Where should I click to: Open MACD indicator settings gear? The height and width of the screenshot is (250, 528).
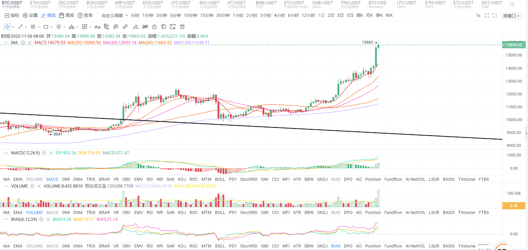pyautogui.click(x=44, y=153)
